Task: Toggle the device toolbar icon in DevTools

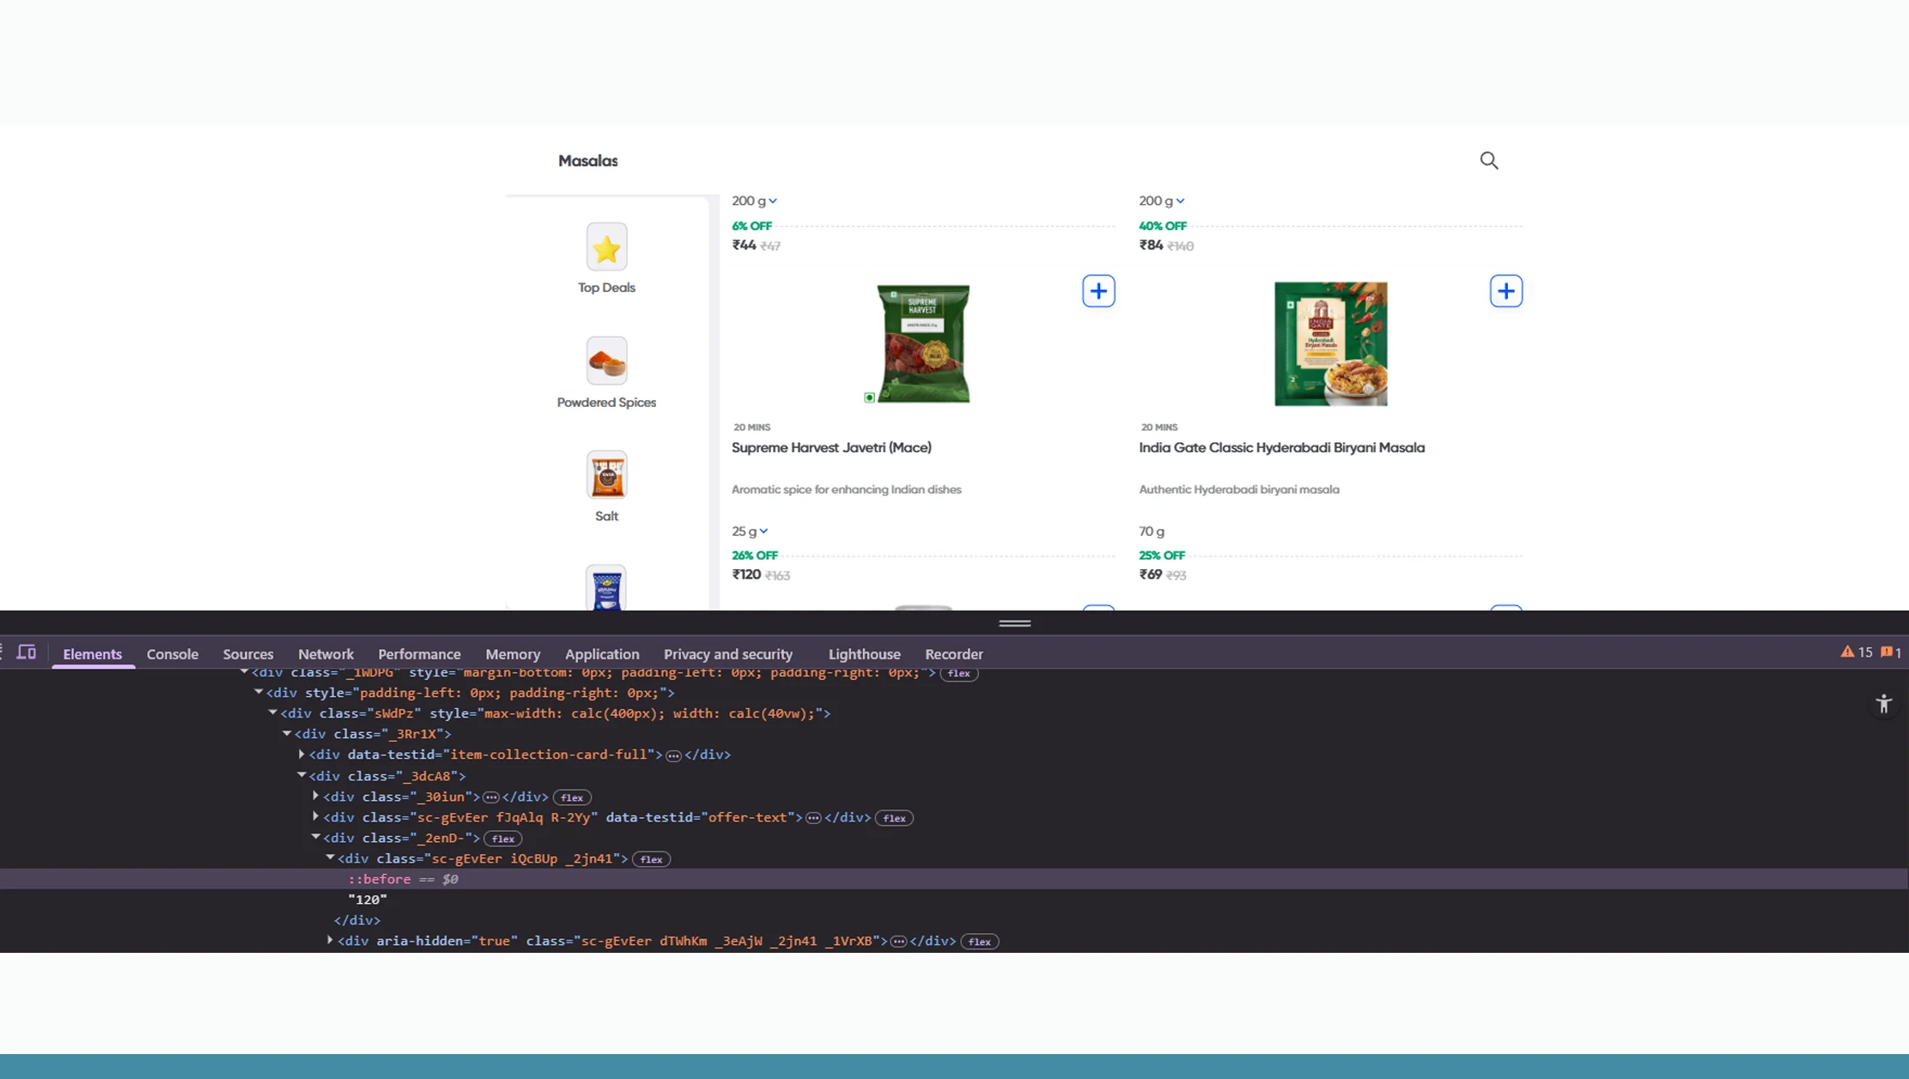Action: (27, 652)
